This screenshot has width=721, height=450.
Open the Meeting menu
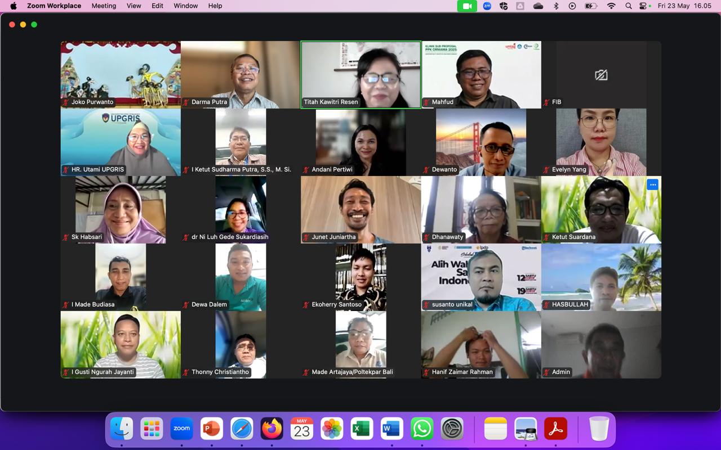coord(104,6)
